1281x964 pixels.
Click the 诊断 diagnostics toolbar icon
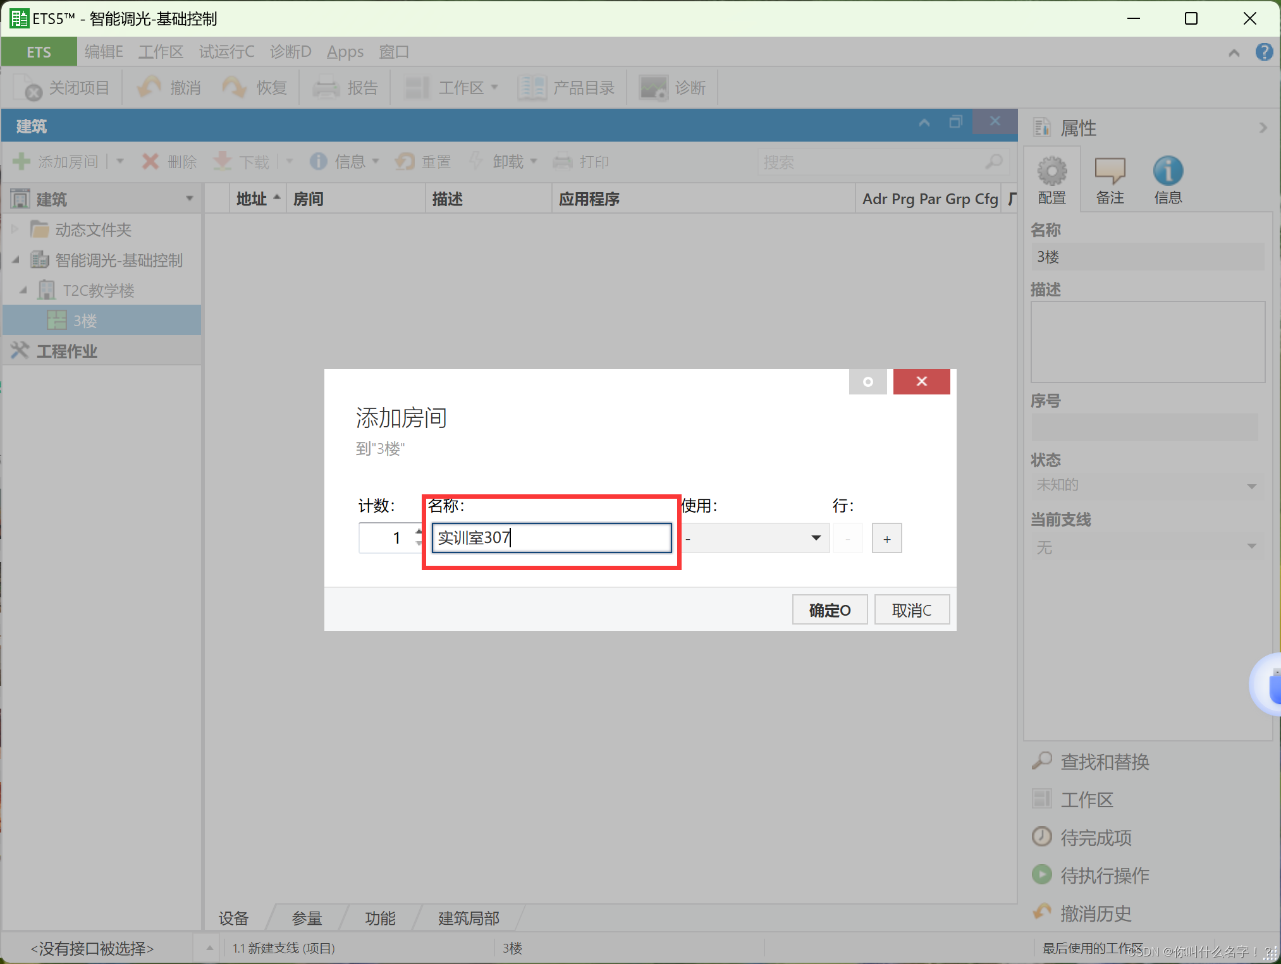[653, 88]
